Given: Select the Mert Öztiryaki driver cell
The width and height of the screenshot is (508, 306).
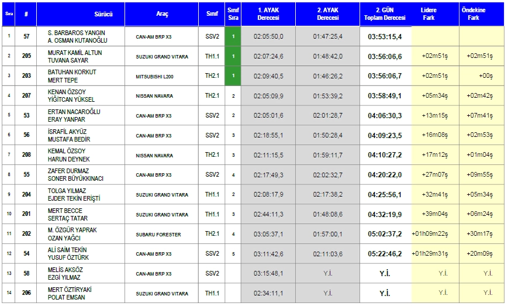Looking at the screenshot, I should (80, 294).
